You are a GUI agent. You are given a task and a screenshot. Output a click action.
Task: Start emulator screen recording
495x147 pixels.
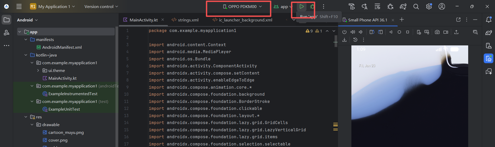click(x=445, y=32)
